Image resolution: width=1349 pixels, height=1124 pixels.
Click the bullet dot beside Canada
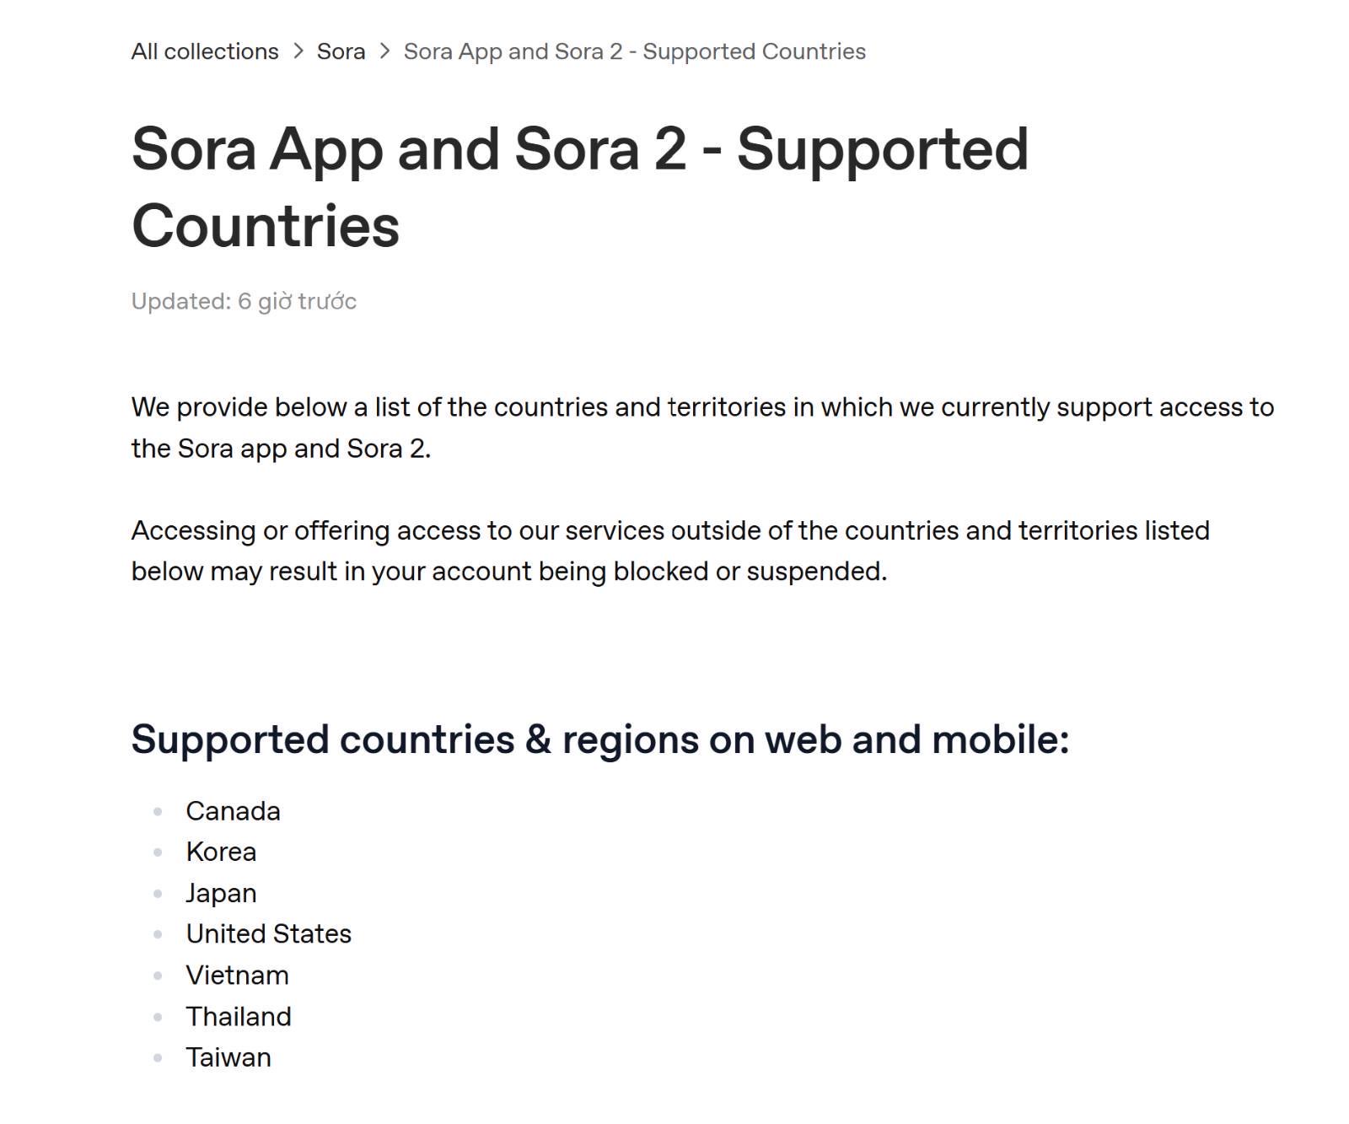tap(158, 812)
